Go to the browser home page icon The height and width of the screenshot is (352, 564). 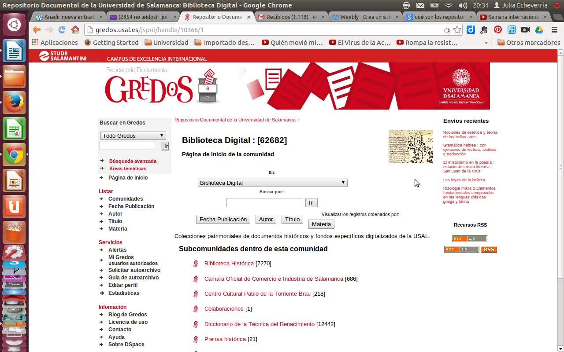[x=75, y=30]
